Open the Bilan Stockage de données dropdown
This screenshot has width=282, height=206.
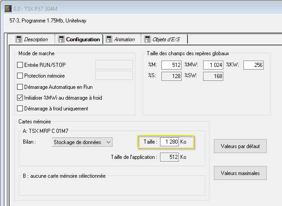(82, 142)
